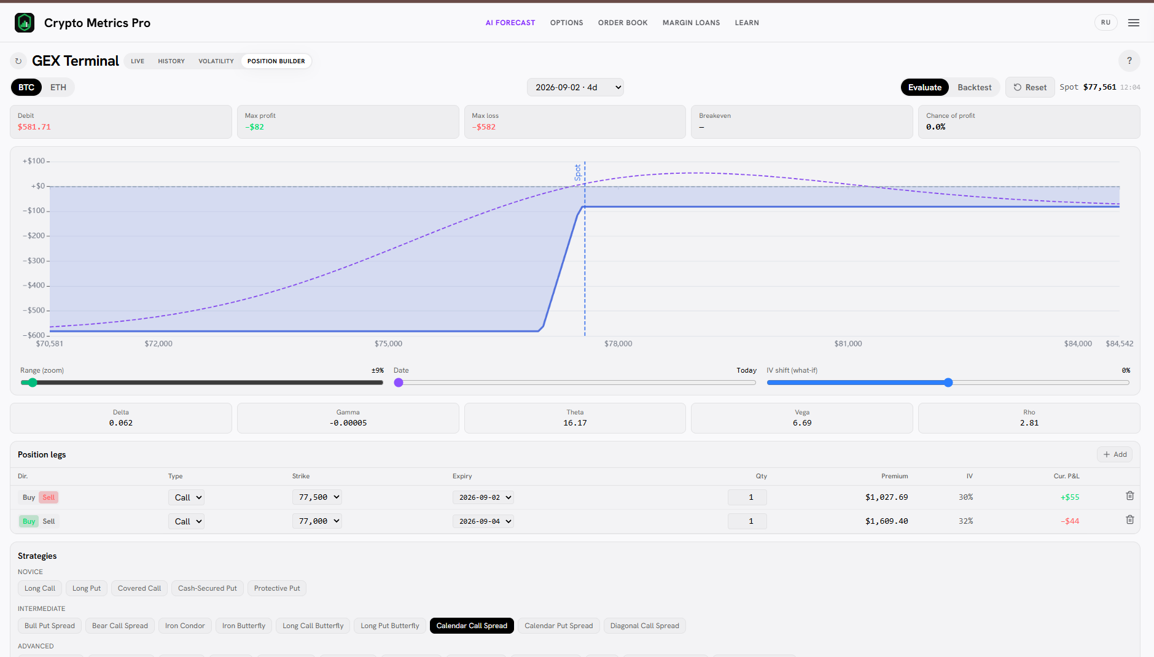Open the 2026-09-04 leg expiry dropdown
The image size is (1154, 657).
[x=483, y=521]
